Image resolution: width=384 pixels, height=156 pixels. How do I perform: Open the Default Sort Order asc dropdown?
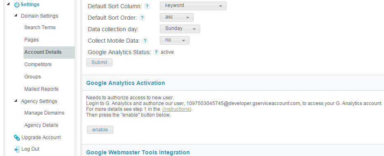[x=177, y=17]
